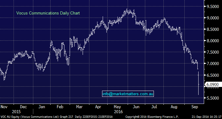Click the Apr month label
This screenshot has height=119, width=222.
[98, 107]
